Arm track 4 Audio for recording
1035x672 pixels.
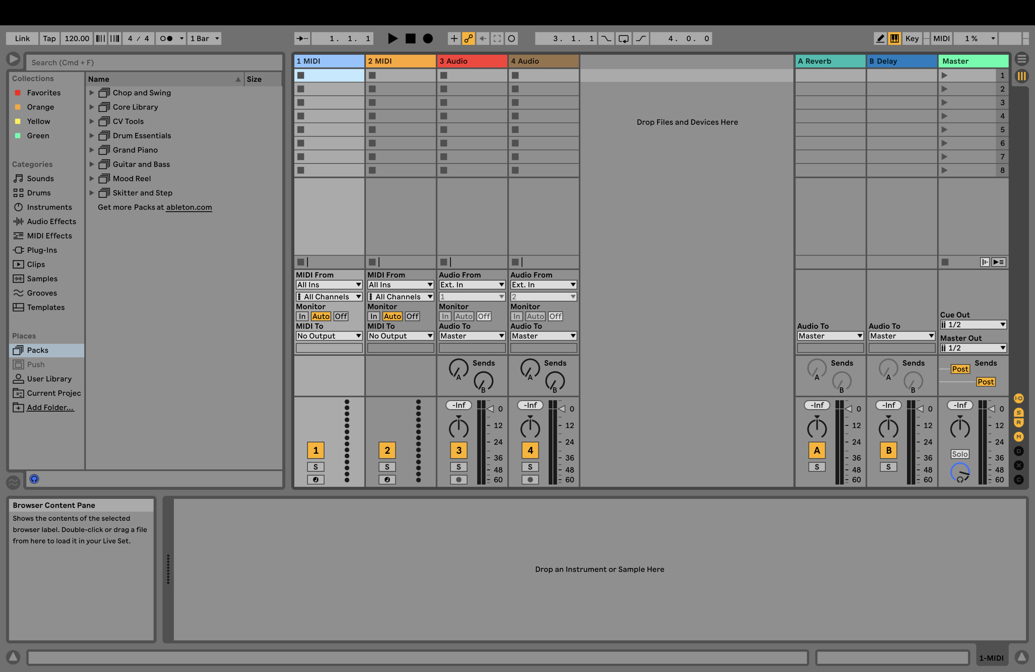pos(530,479)
